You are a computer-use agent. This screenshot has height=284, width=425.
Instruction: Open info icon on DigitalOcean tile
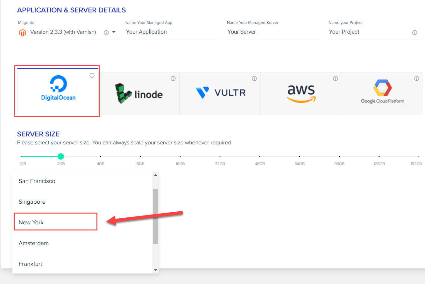click(x=92, y=75)
